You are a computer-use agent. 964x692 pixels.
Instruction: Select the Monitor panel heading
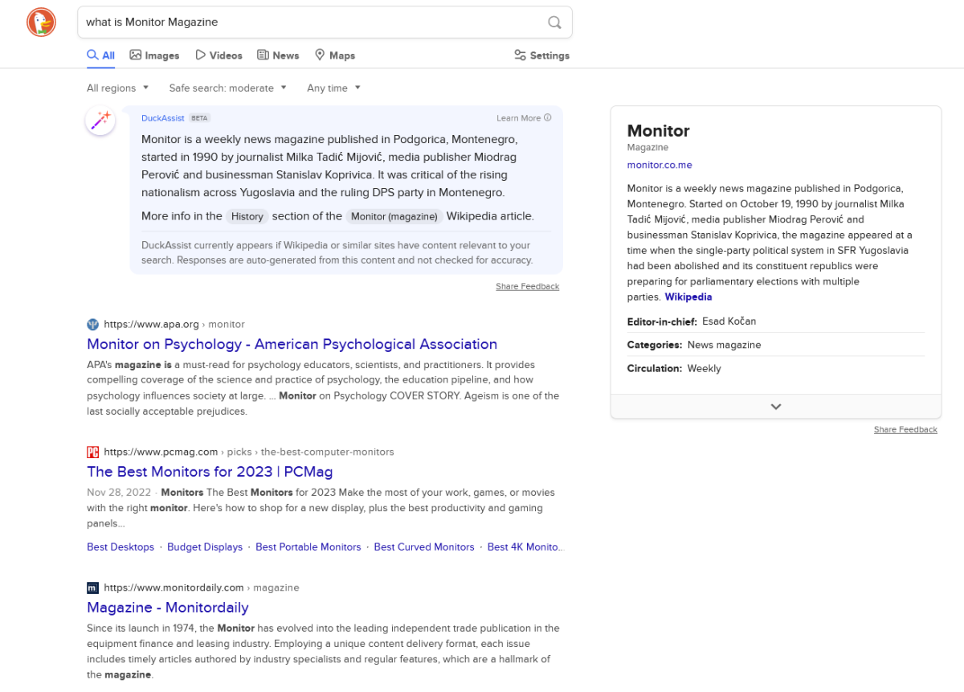coord(659,131)
